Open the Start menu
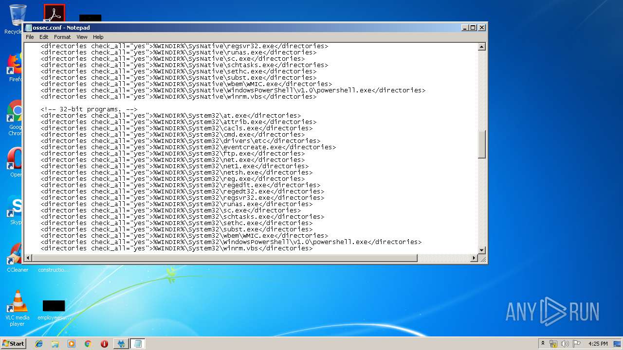Viewport: 623px width, 350px height. (x=13, y=343)
